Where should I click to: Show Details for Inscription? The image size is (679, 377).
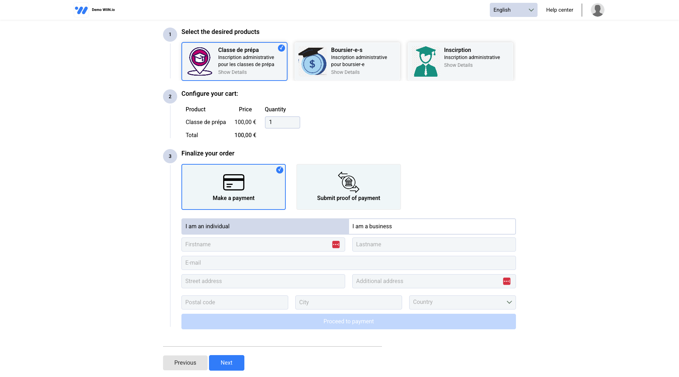[x=458, y=65]
